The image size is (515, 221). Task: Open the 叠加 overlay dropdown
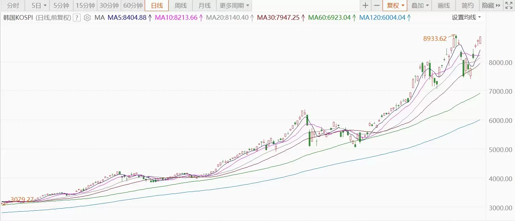point(419,5)
